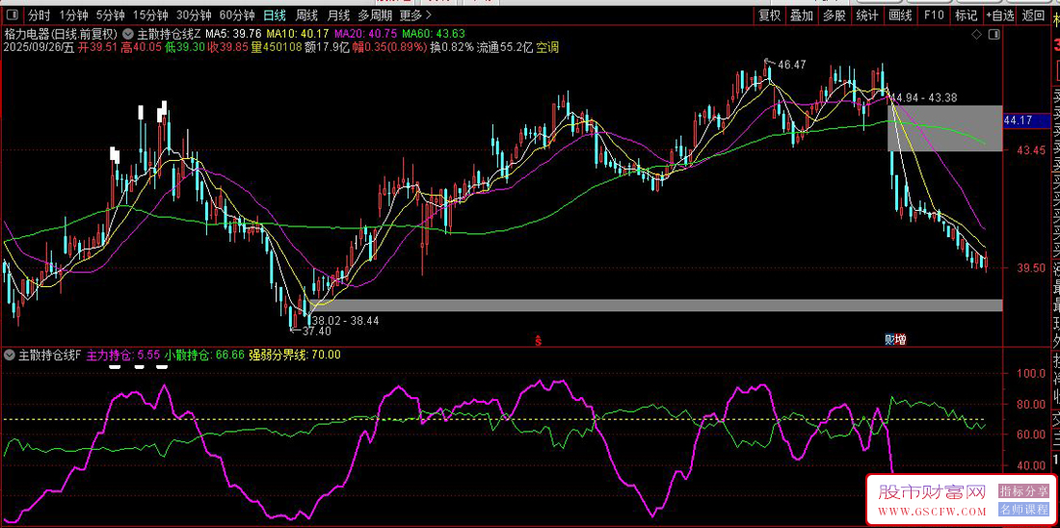1060x528 pixels.
Task: Expand the 主散持仓线Z indicator dropdown
Action: [129, 34]
